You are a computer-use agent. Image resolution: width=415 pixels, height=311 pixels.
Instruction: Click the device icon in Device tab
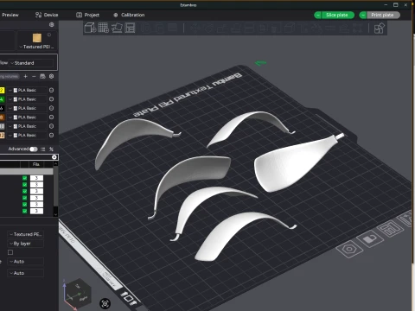click(38, 15)
